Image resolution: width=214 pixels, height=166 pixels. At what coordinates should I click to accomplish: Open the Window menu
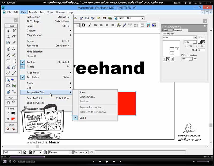(60, 12)
